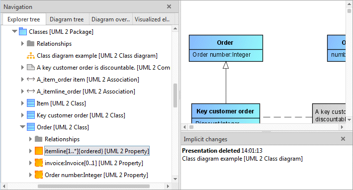Image resolution: width=353 pixels, height=190 pixels.
Task: Click the tree vertical scrollbar thumb
Action: coord(175,95)
